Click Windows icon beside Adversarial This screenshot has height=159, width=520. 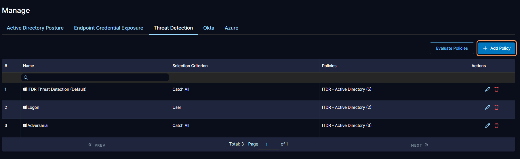pyautogui.click(x=25, y=125)
